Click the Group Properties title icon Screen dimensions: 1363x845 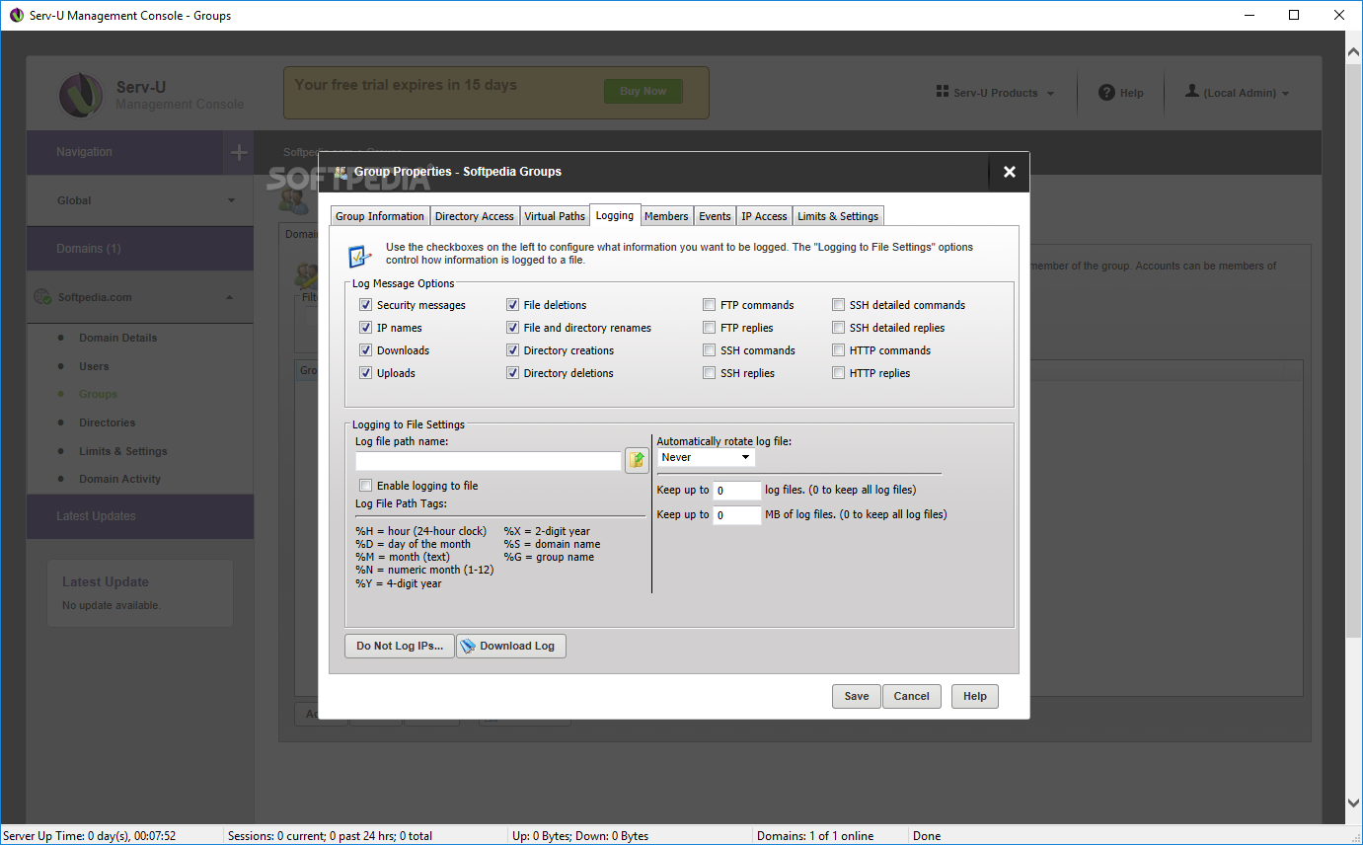341,172
